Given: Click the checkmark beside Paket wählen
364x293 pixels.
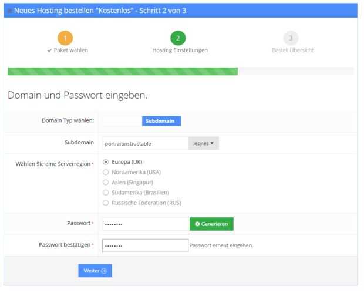Looking at the screenshot, I should [49, 50].
